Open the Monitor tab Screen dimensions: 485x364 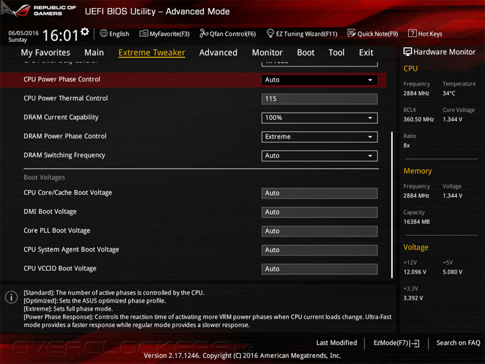click(x=267, y=53)
